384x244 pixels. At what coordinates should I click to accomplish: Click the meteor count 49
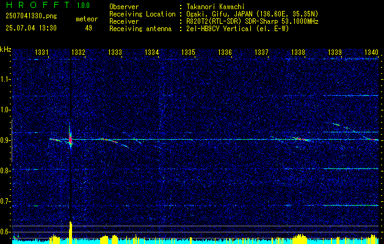tap(89, 28)
